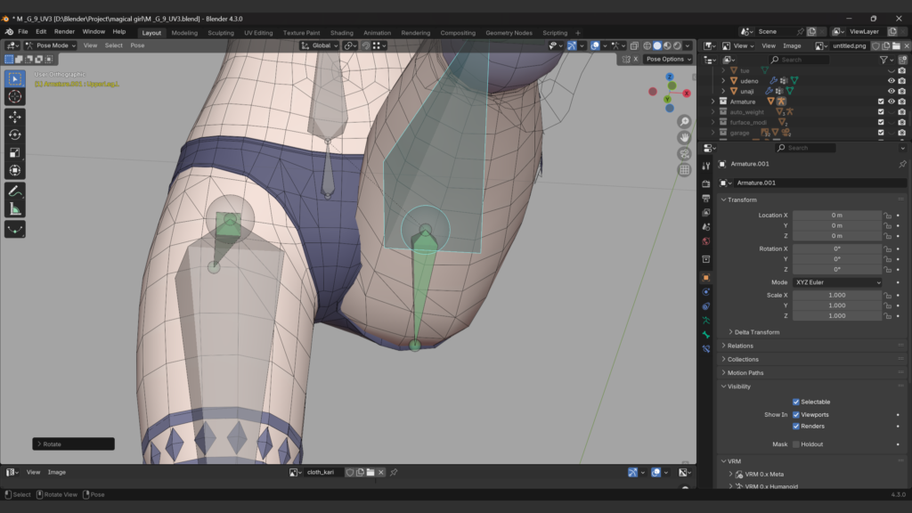Activate the Rotate tool in the left toolbar

(15, 134)
